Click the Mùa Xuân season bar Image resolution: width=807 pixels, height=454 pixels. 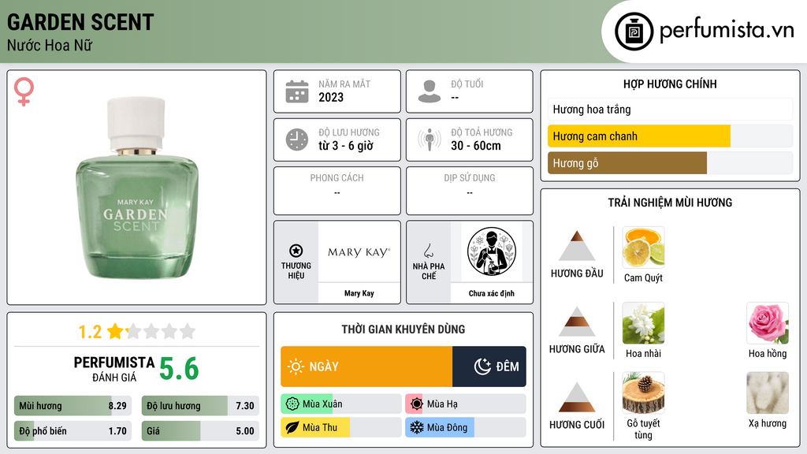[x=341, y=404]
